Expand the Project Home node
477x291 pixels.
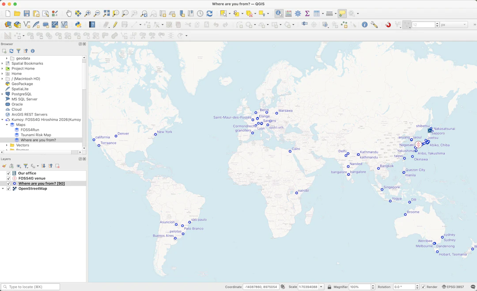point(3,69)
